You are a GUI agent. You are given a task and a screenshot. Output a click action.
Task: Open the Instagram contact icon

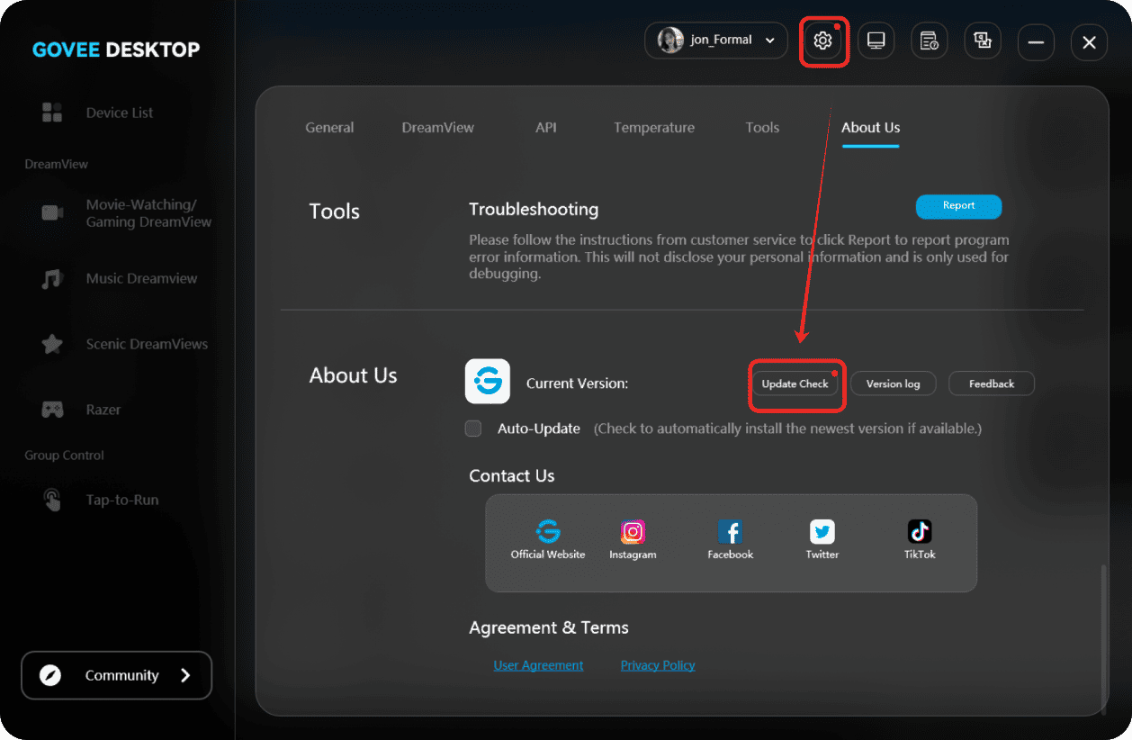click(633, 532)
